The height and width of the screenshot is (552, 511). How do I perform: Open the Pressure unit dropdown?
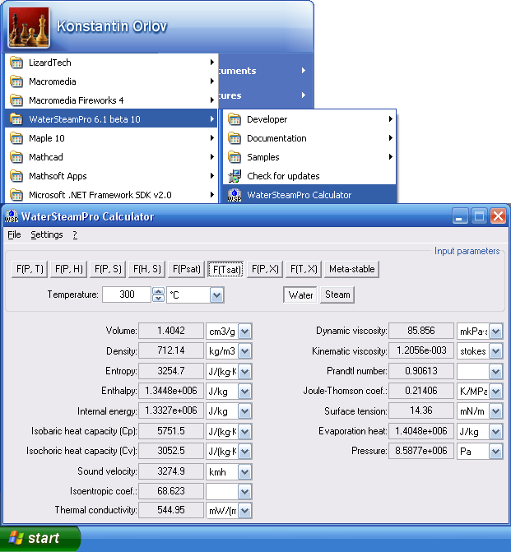pos(495,452)
